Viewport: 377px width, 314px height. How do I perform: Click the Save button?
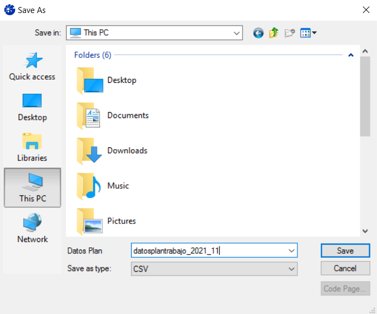[x=345, y=251]
